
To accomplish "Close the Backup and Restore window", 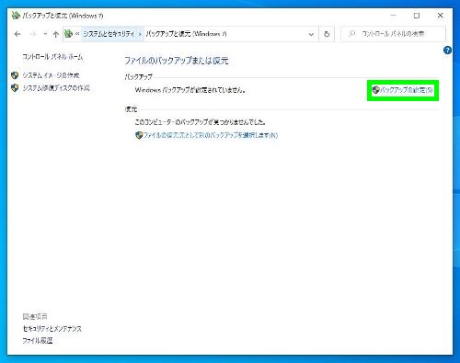I will [x=441, y=16].
